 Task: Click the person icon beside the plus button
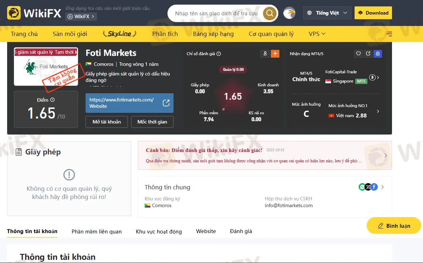click(x=265, y=54)
